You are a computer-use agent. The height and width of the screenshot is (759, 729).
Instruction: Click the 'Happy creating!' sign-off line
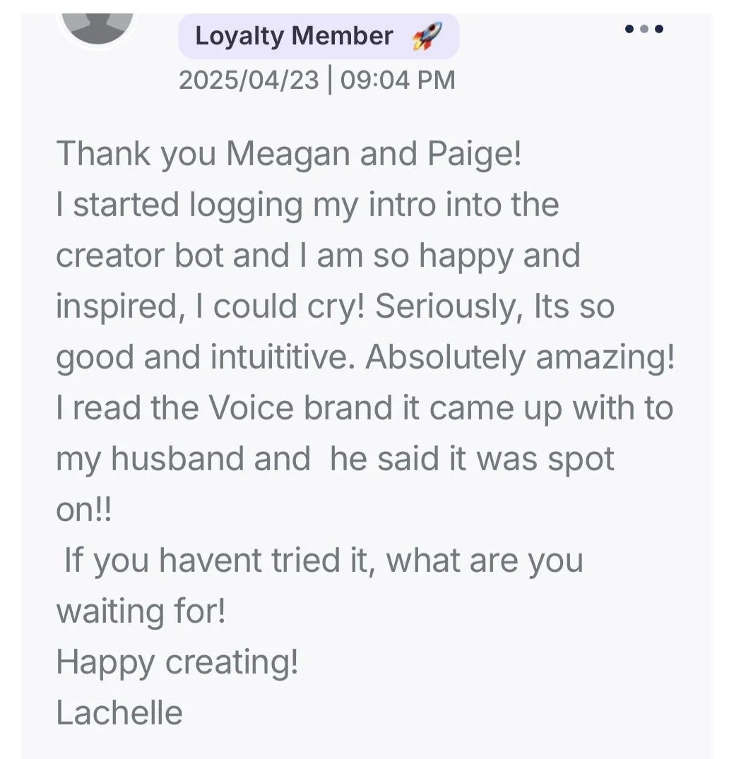point(177,662)
